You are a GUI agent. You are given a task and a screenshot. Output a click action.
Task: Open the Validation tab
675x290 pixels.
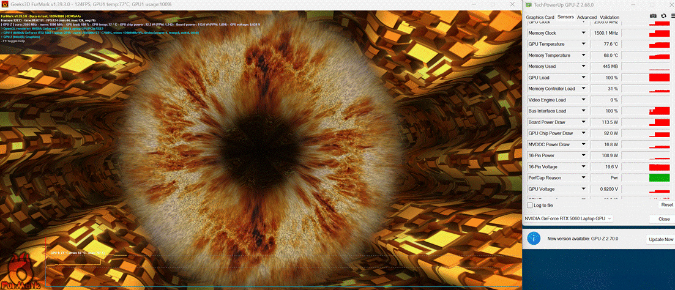tap(609, 17)
